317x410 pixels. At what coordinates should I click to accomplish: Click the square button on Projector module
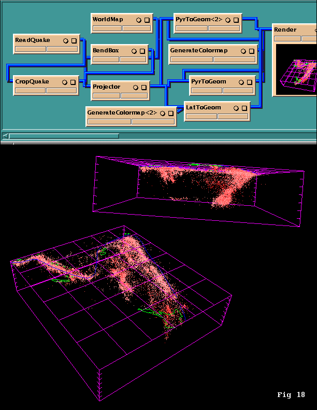click(143, 87)
